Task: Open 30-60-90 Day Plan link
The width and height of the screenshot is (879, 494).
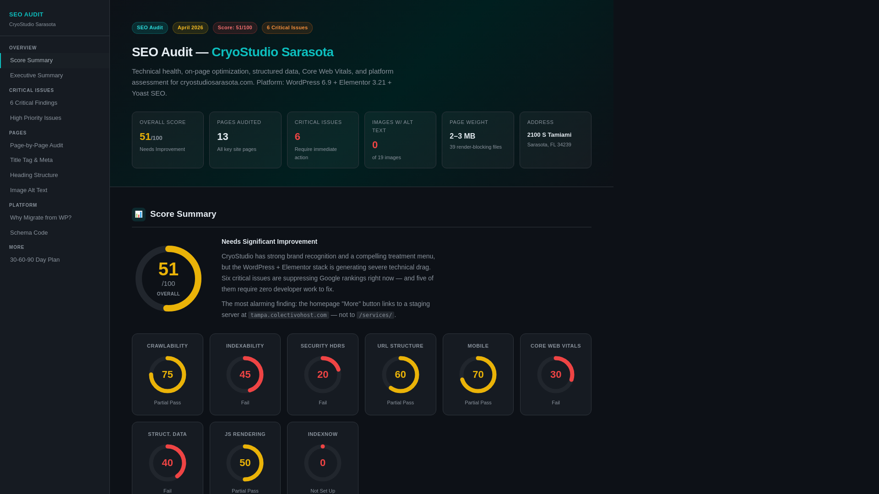Action: point(55,260)
